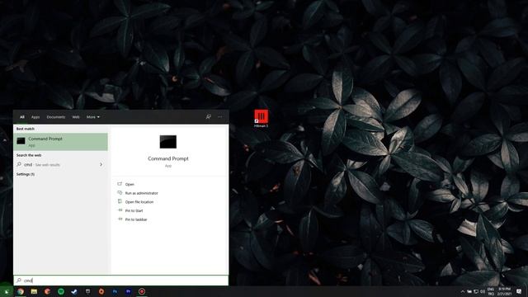The height and width of the screenshot is (297, 528).
Task: Click the volume icon in system tray
Action: pos(483,291)
